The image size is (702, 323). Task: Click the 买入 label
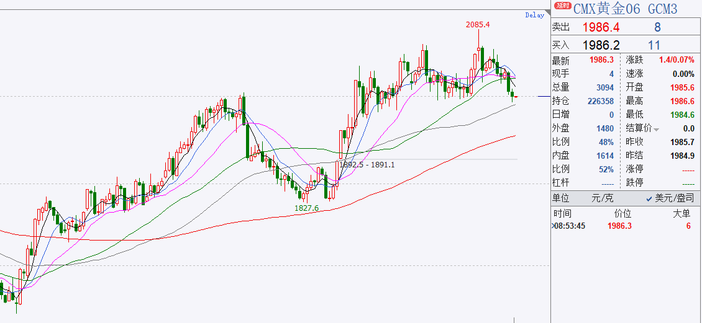561,45
